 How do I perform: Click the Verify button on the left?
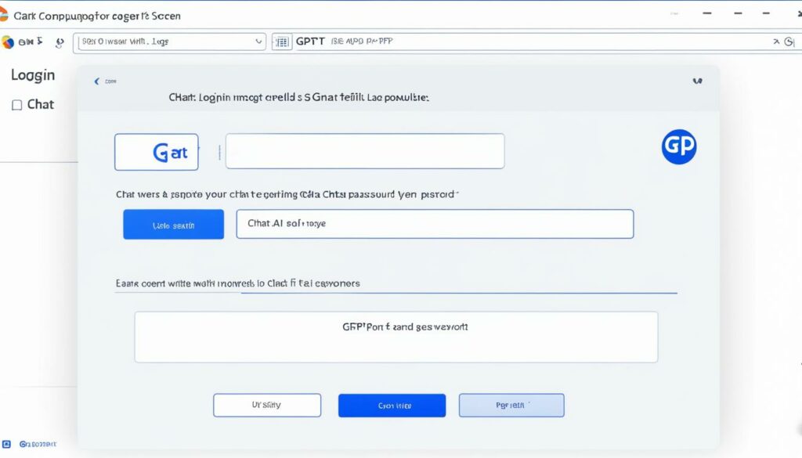(x=266, y=405)
